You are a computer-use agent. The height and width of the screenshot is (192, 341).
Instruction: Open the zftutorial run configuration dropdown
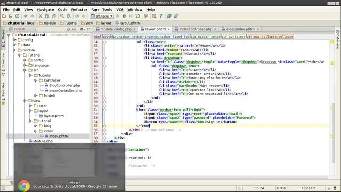[102, 16]
